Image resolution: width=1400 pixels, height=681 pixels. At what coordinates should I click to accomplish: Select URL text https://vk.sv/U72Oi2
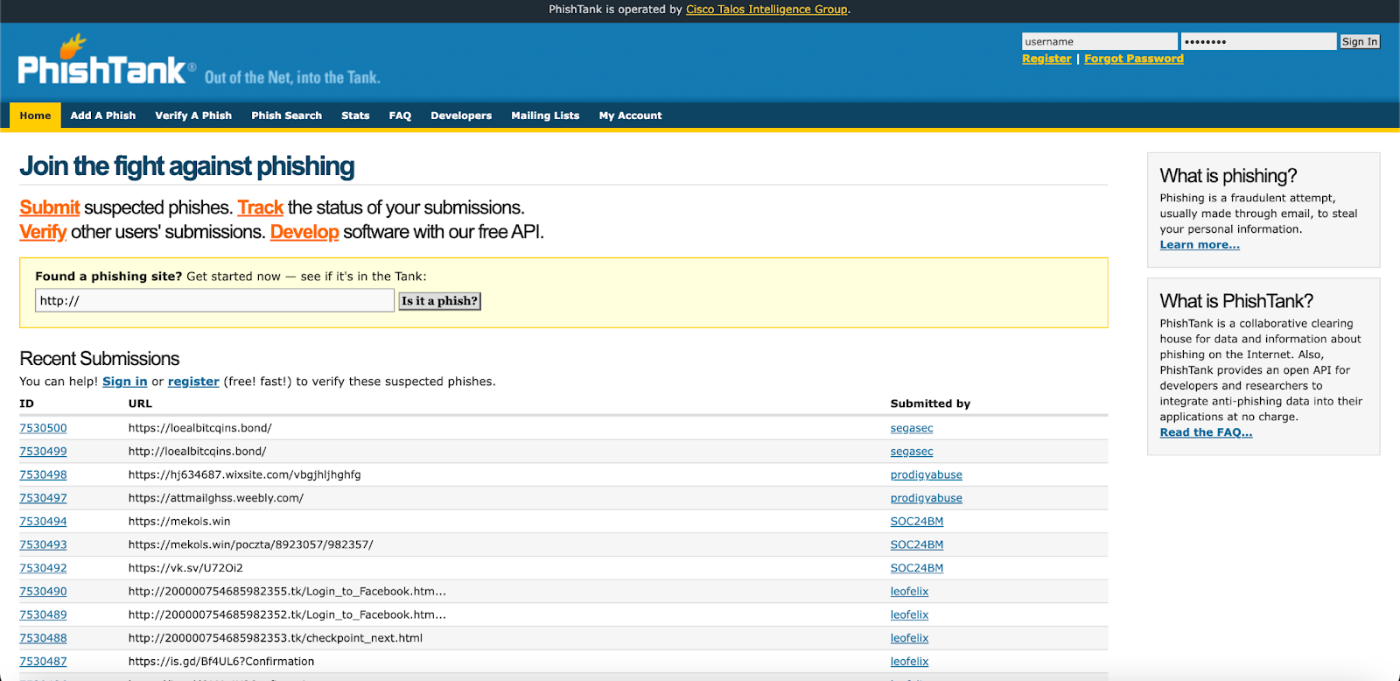click(185, 568)
